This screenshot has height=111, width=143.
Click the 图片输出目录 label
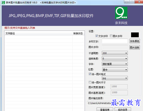tap(96, 98)
